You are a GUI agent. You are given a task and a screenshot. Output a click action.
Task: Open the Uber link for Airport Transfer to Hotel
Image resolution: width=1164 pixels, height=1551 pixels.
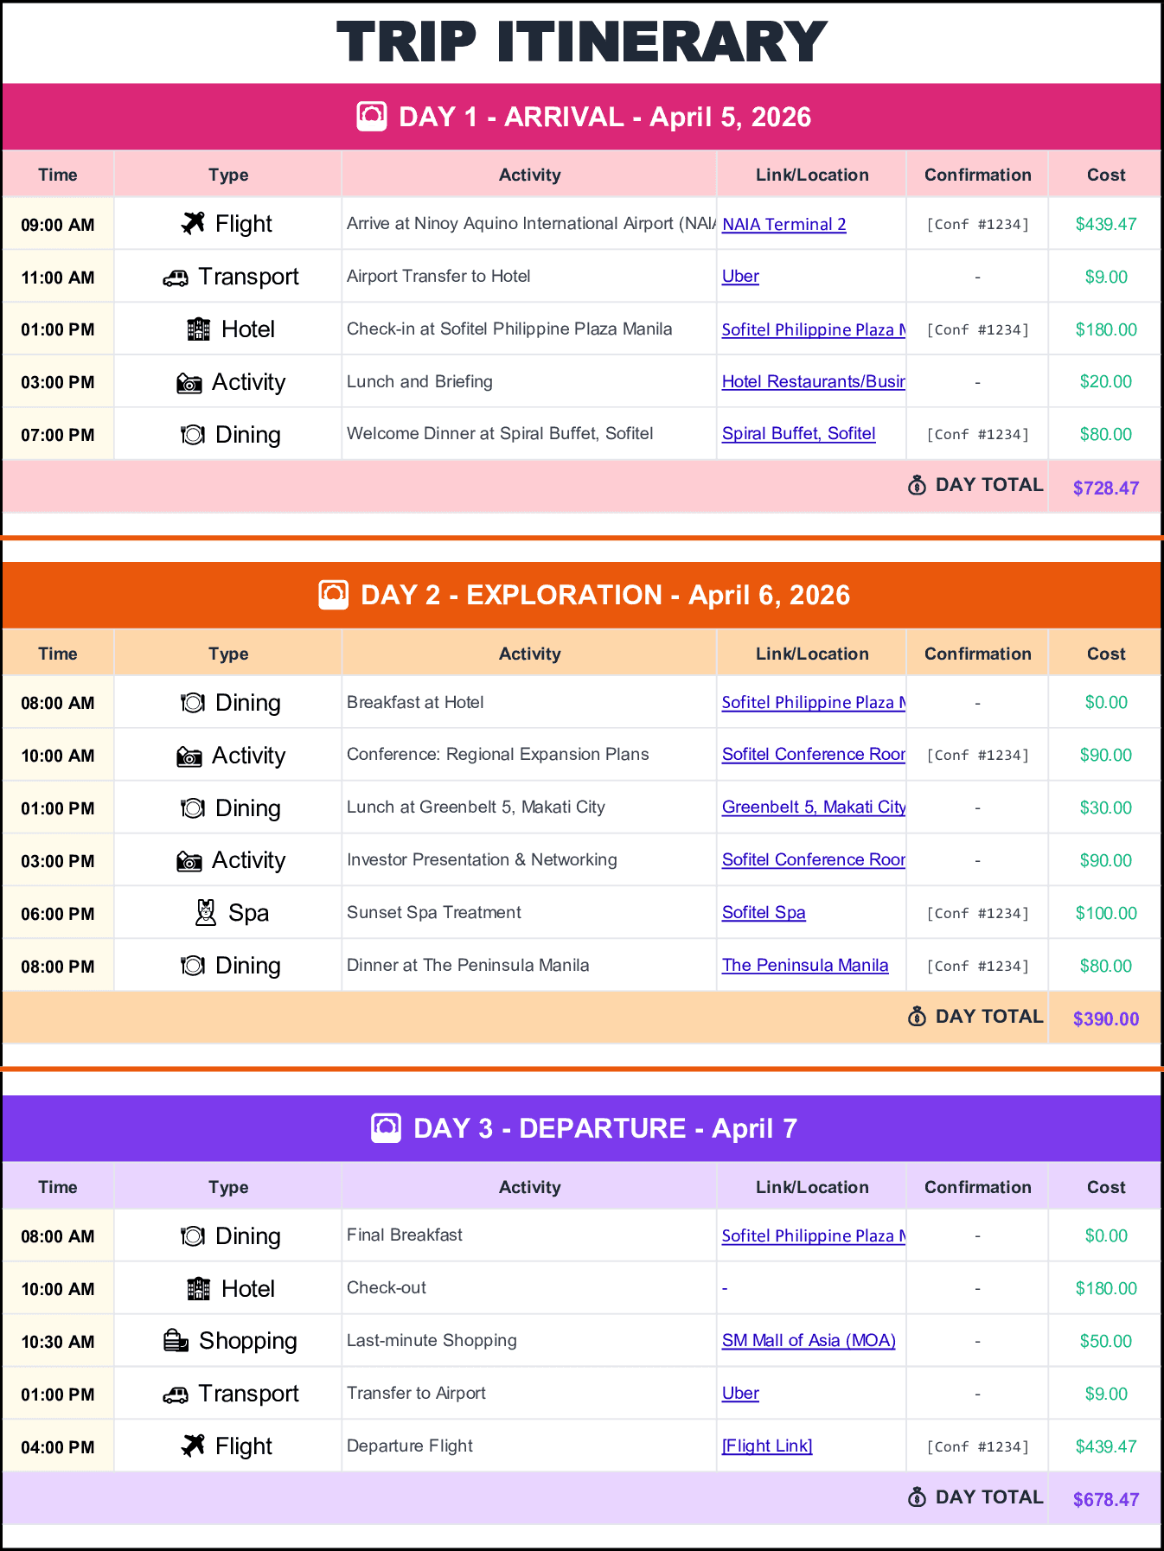tap(740, 276)
